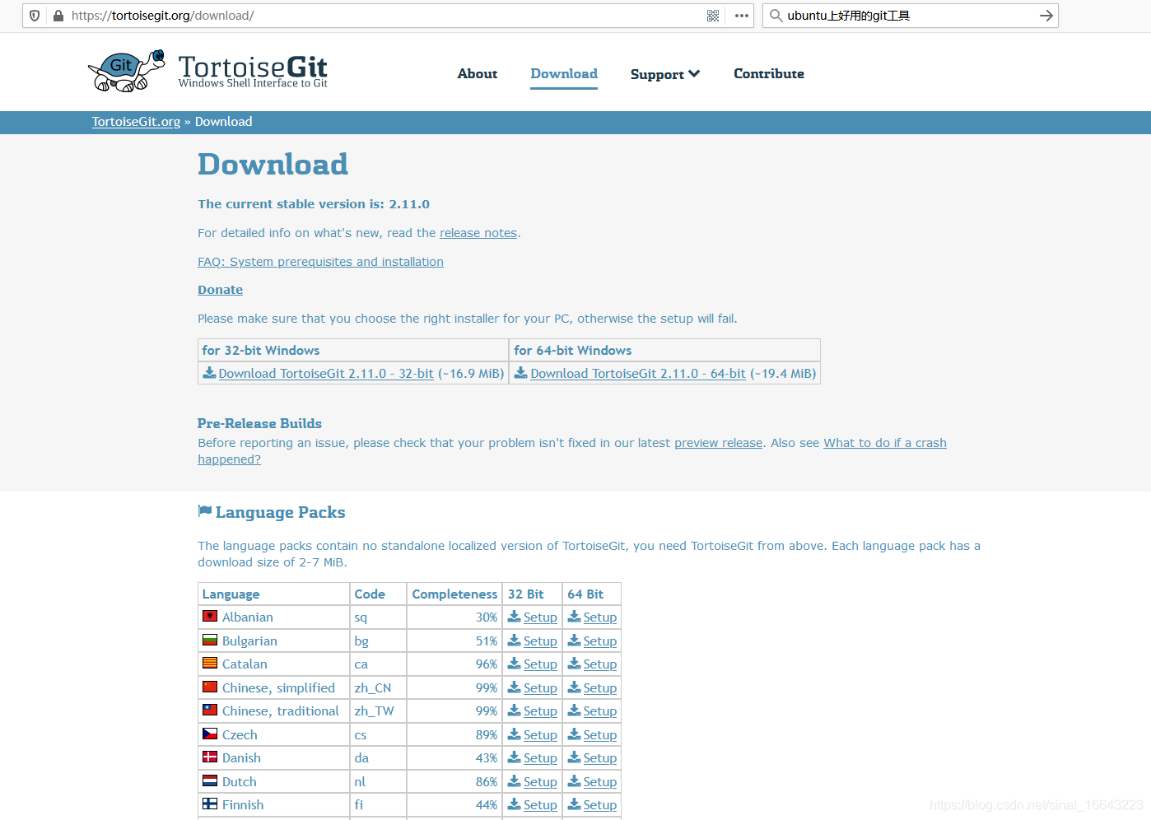Click the Dutch flag icon
Image resolution: width=1151 pixels, height=820 pixels.
pyautogui.click(x=210, y=780)
